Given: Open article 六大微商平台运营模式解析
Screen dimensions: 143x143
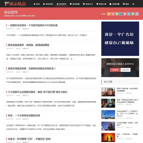Looking at the screenshot, I should coord(38,92).
